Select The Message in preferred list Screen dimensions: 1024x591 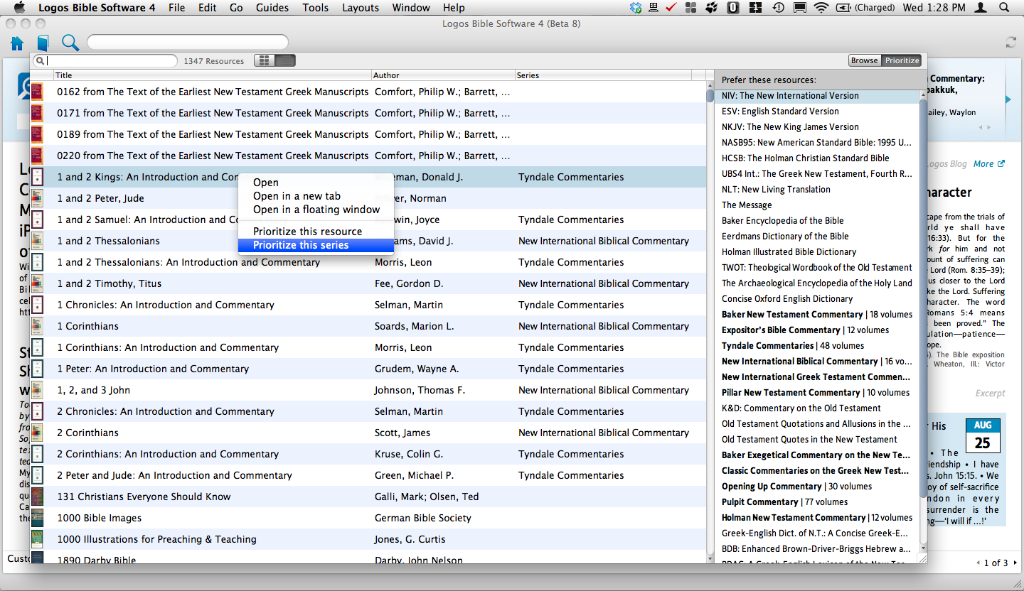[817, 205]
